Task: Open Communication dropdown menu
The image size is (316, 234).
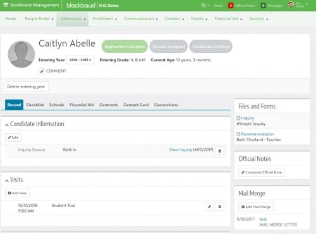Action: point(141,19)
